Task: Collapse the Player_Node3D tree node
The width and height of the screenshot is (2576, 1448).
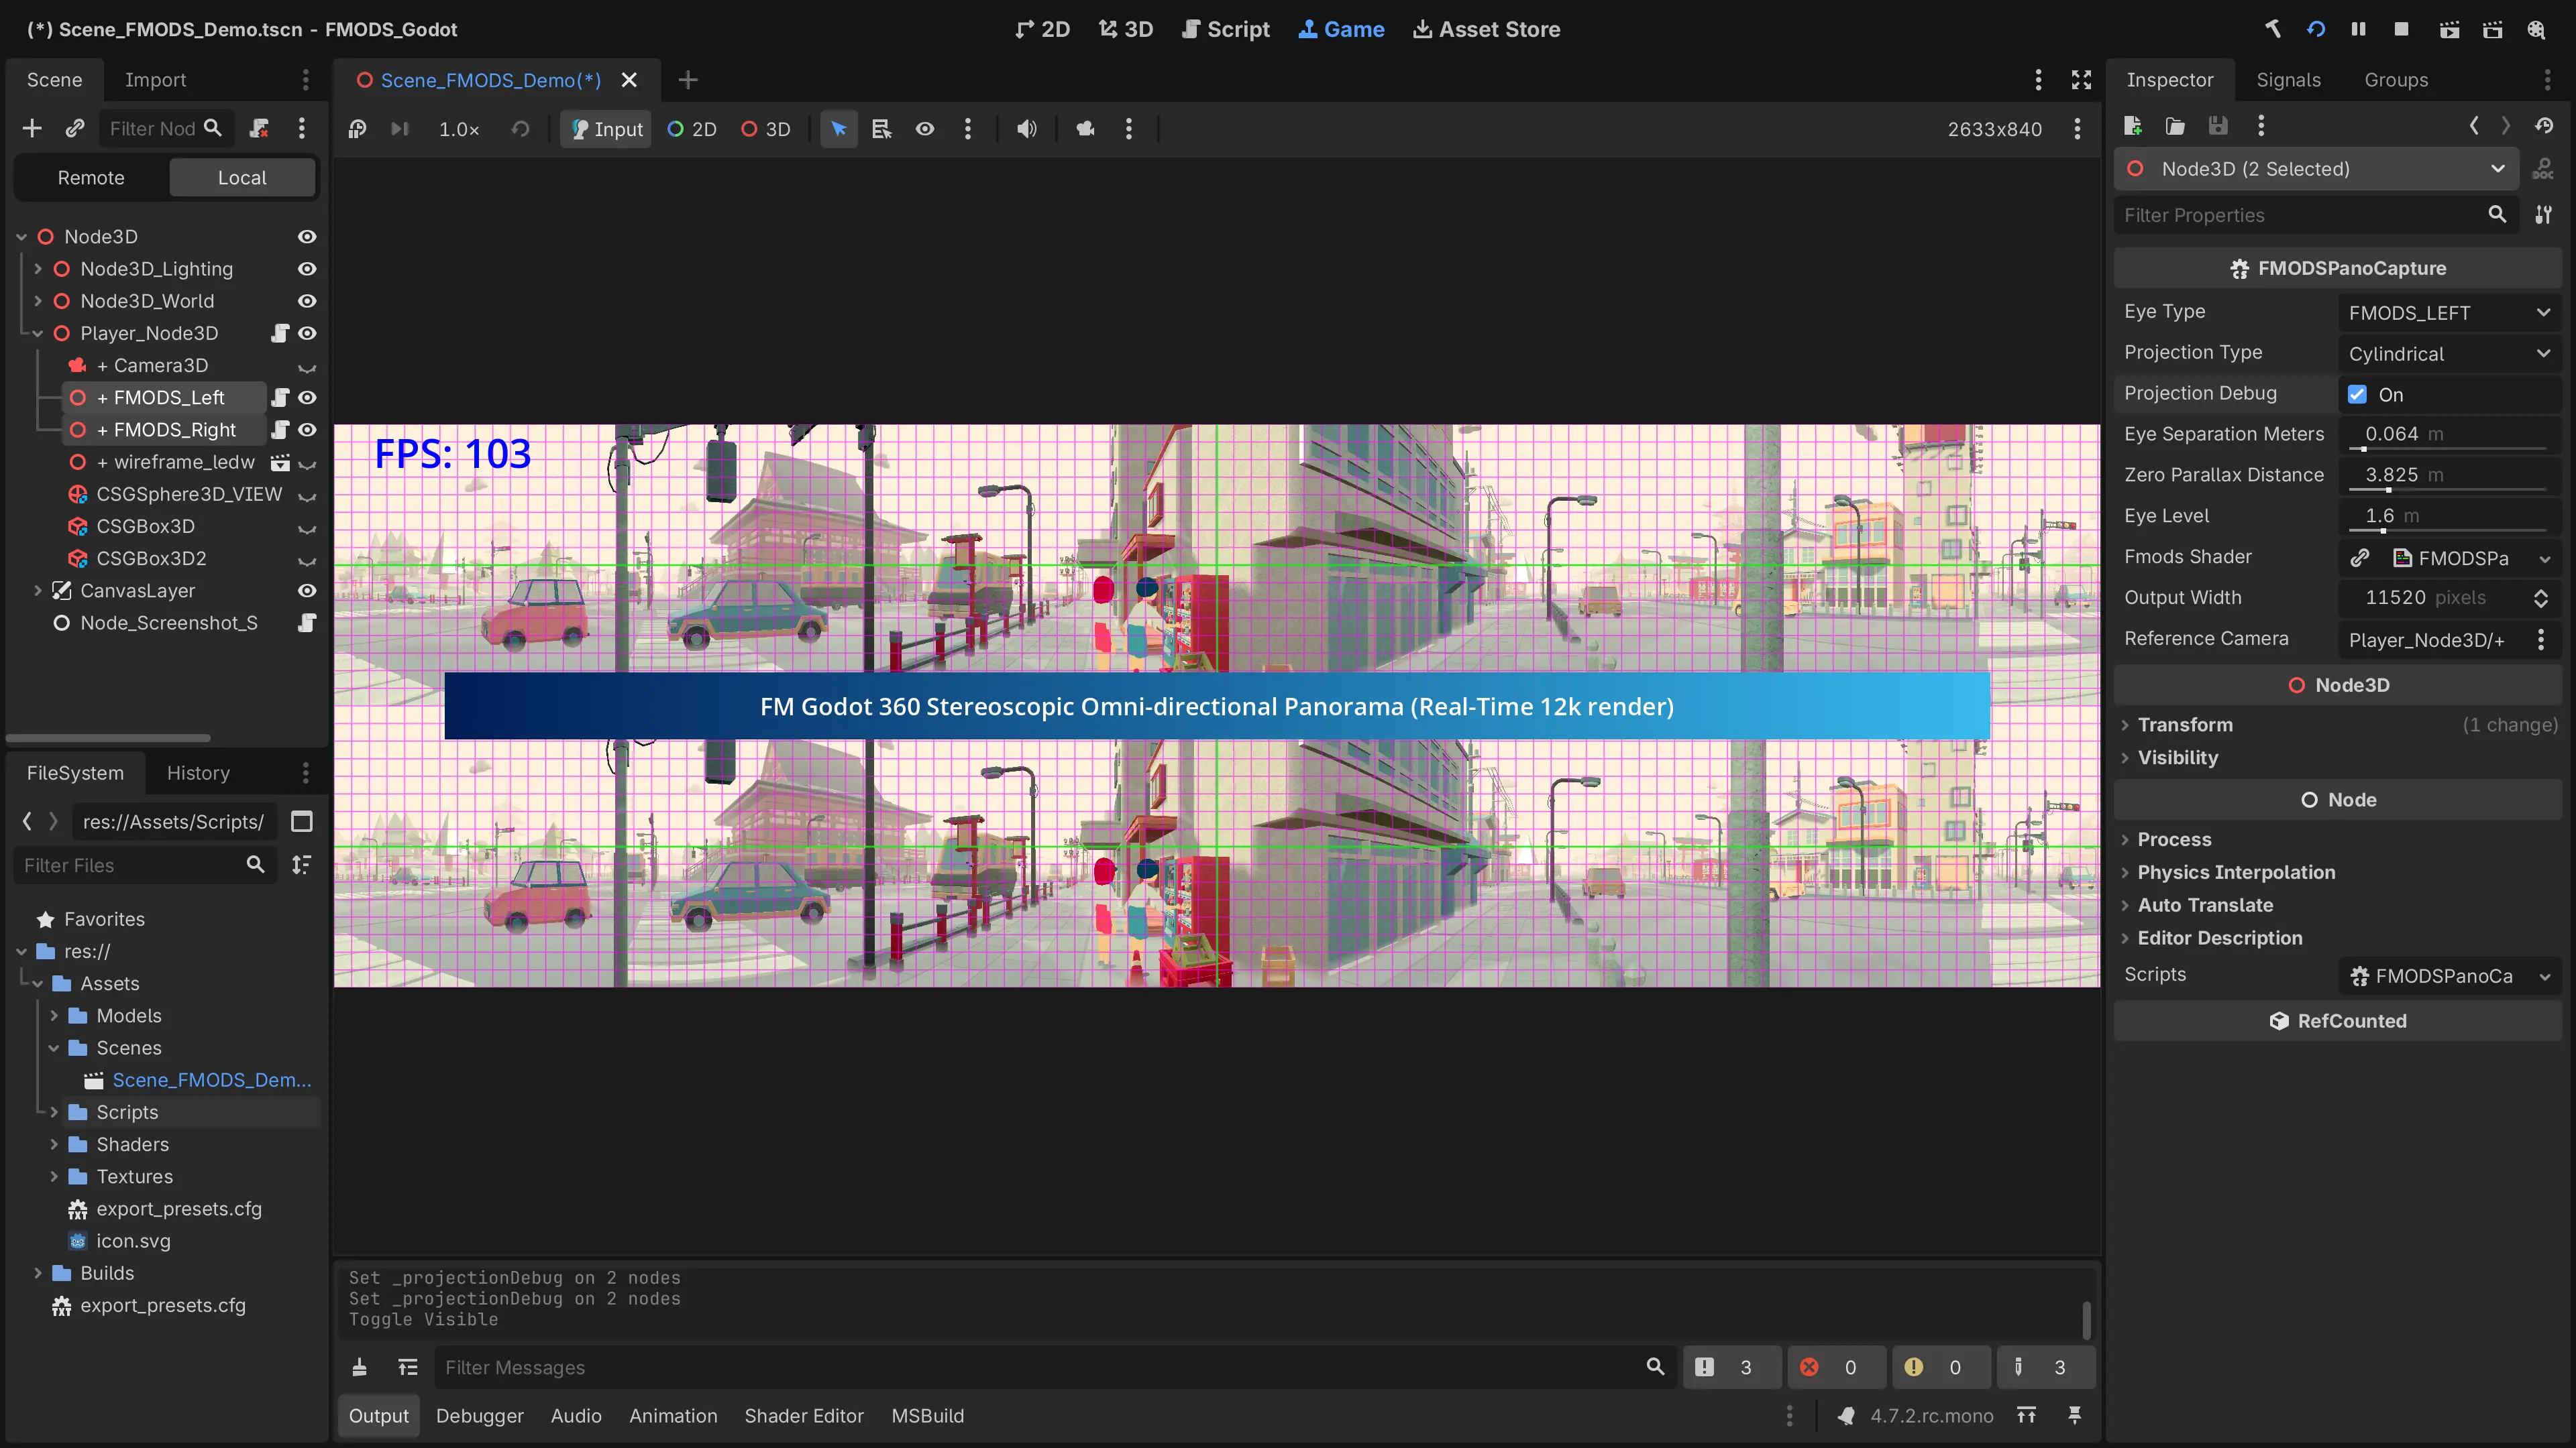Action: (38, 333)
